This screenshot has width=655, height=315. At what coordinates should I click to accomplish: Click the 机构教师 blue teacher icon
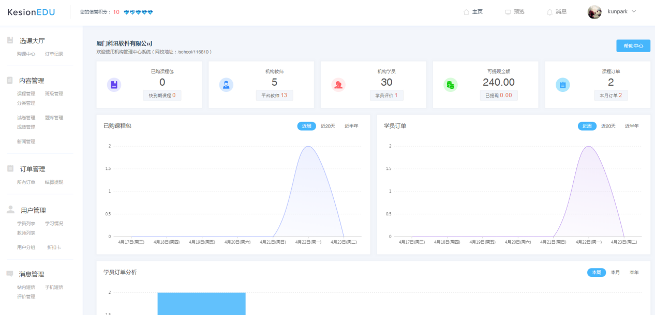[x=226, y=85]
